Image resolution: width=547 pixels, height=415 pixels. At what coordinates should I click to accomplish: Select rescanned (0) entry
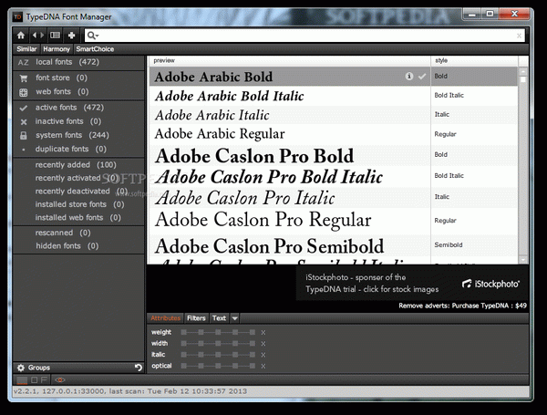[x=63, y=233]
